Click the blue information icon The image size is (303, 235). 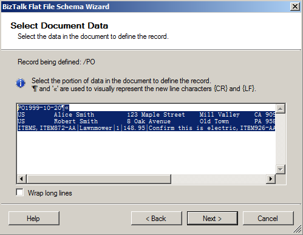(x=21, y=83)
